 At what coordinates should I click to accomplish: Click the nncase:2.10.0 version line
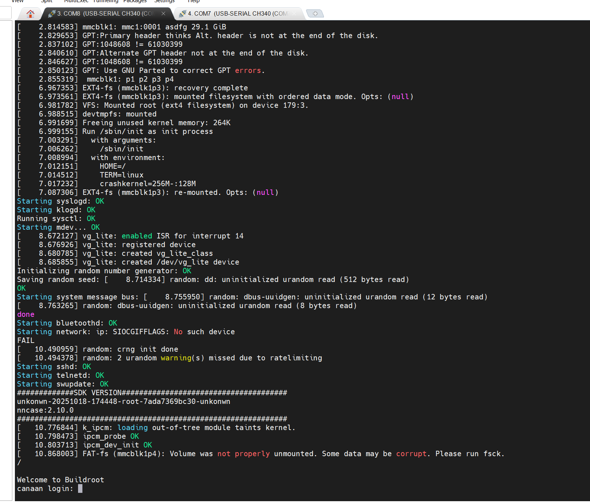[45, 410]
